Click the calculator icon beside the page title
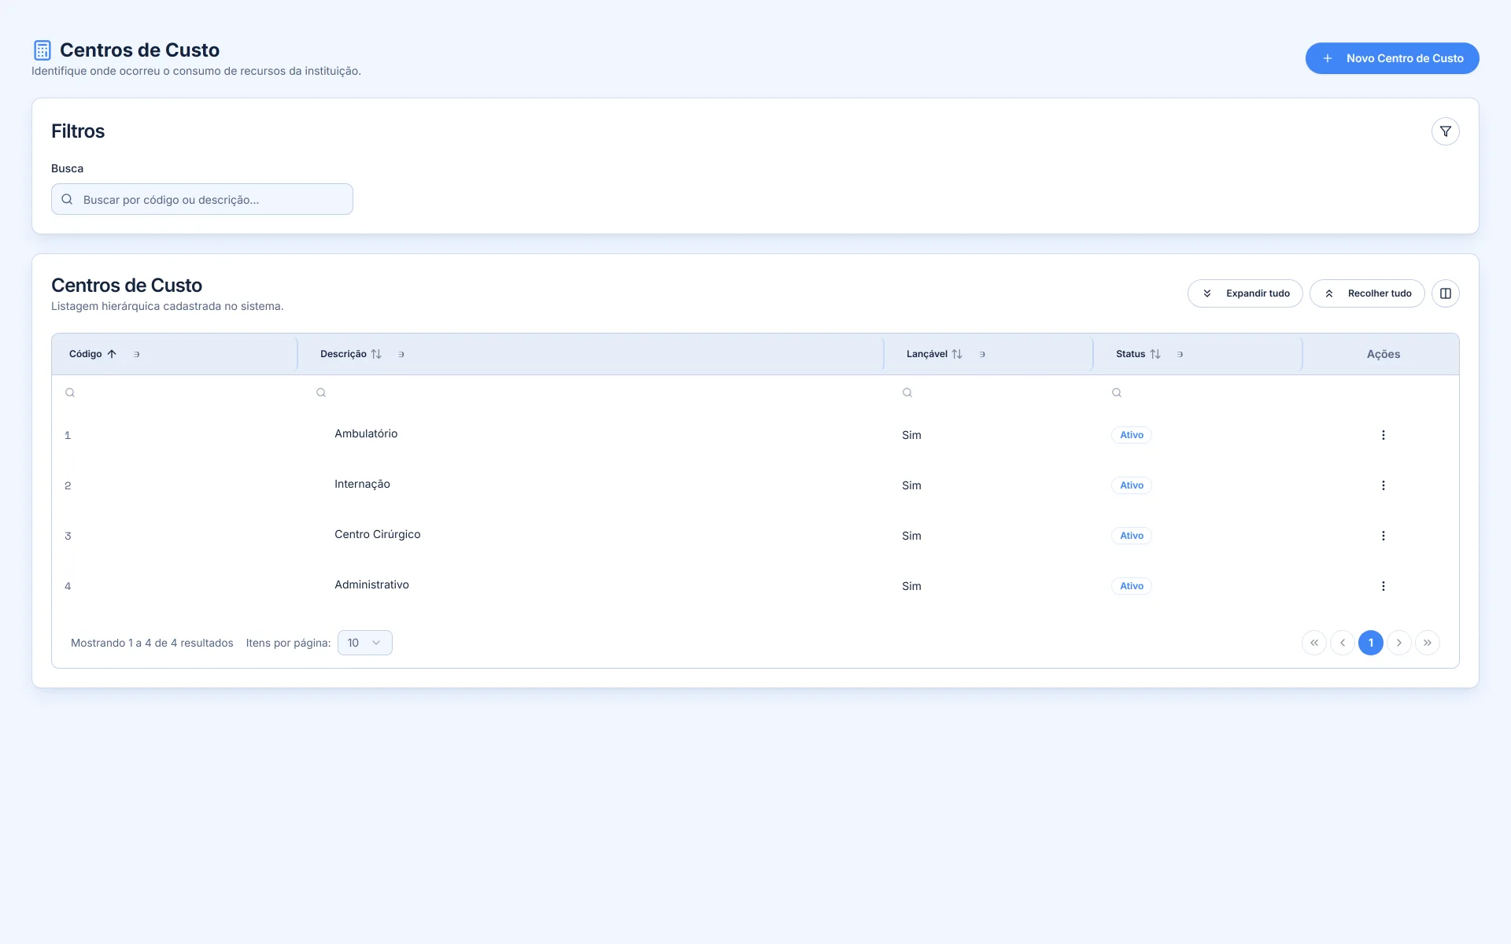Viewport: 1511px width, 944px height. tap(42, 50)
